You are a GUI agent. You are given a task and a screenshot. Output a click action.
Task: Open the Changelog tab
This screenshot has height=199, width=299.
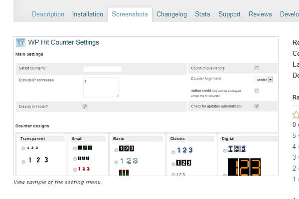[x=171, y=14]
